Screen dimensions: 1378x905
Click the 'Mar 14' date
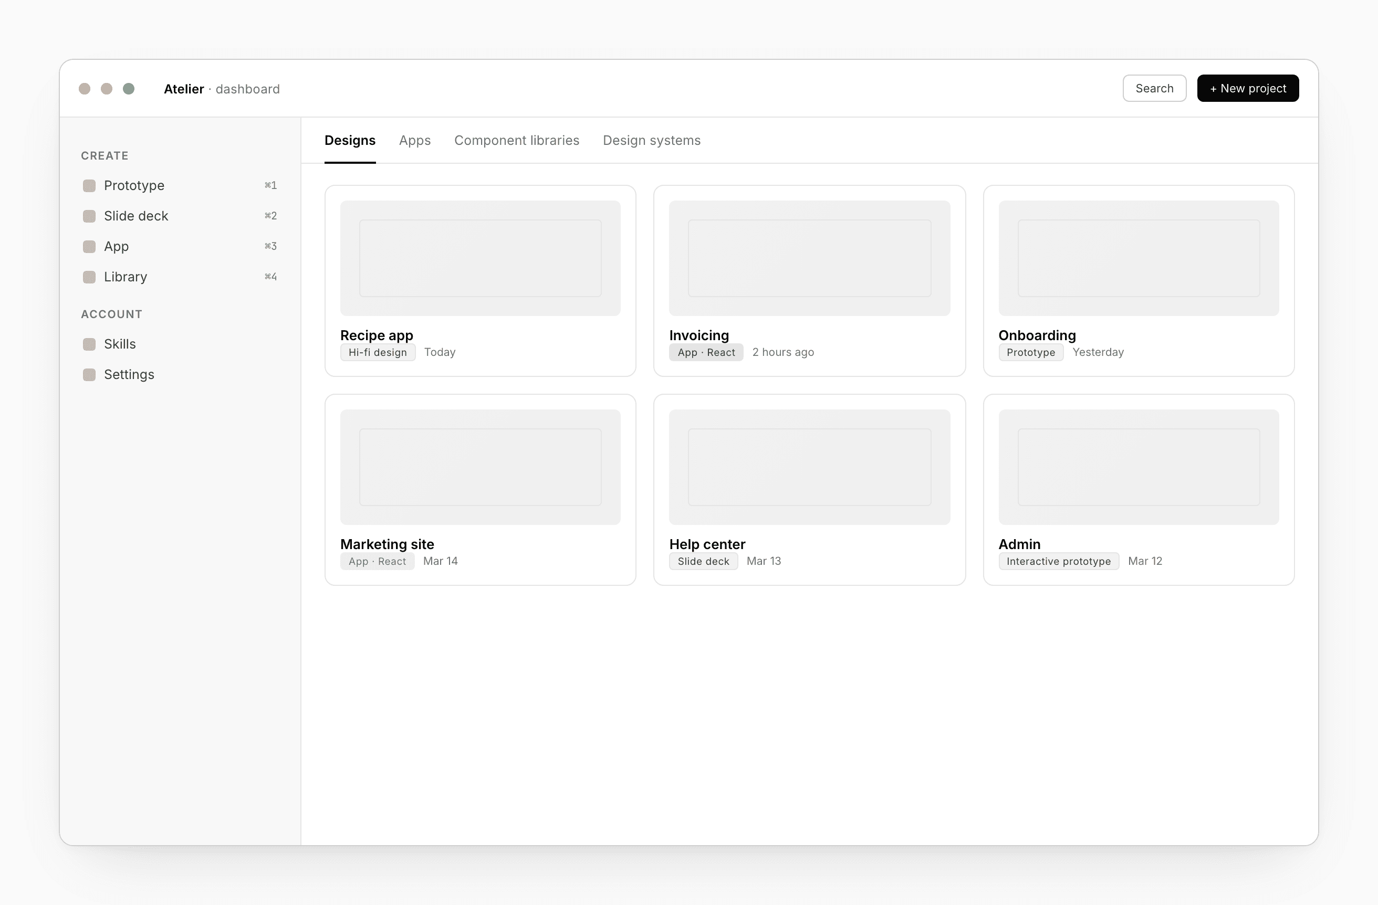pos(440,561)
